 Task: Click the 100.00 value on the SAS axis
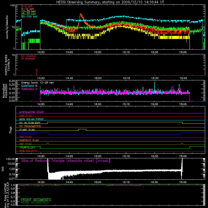point(10,159)
